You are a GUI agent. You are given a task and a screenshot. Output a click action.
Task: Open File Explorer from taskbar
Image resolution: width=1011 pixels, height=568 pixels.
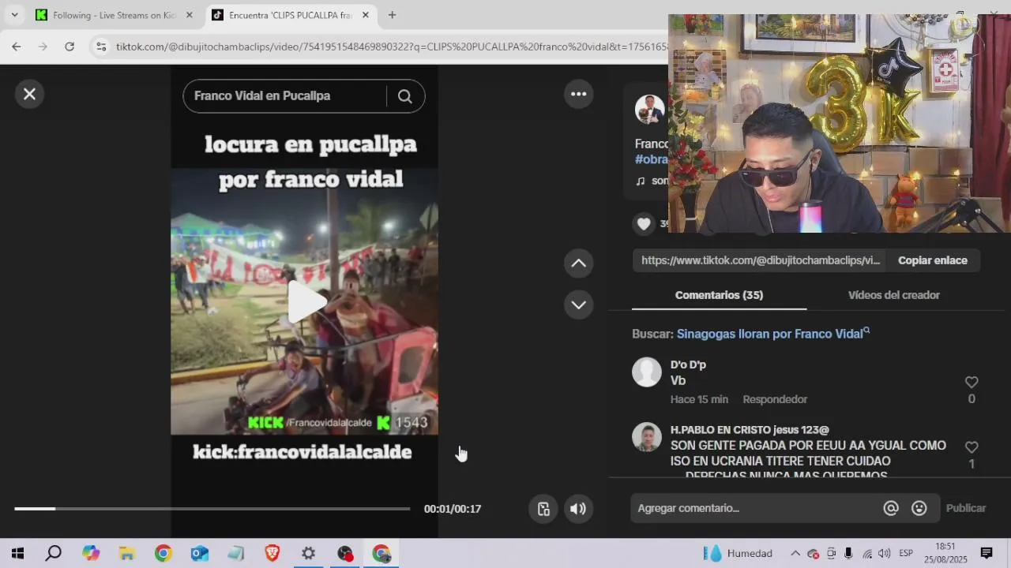pyautogui.click(x=127, y=554)
